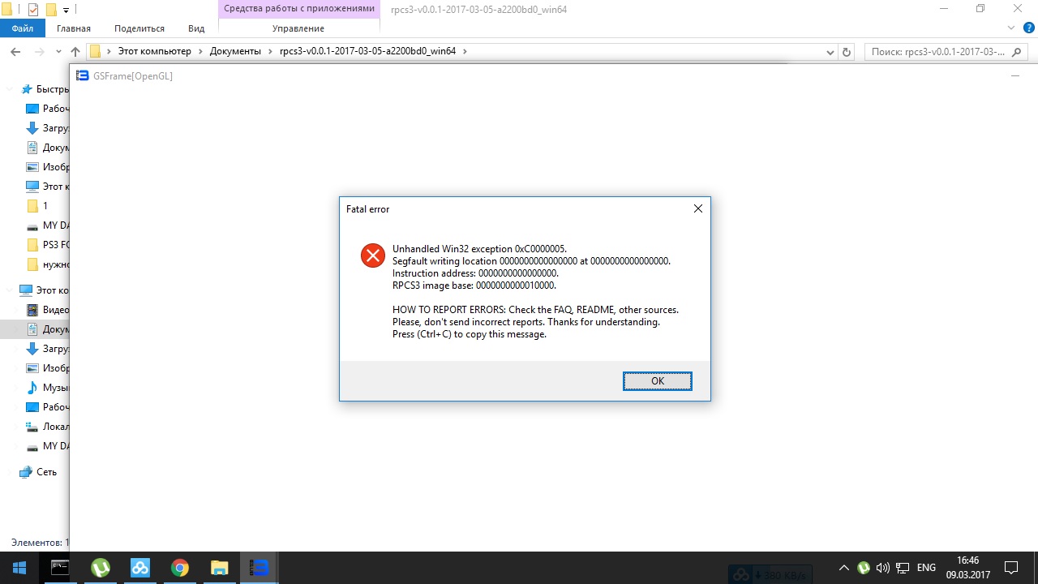This screenshot has width=1038, height=584.
Task: Select the Локальный диск entry in sidebar
Action: point(48,427)
